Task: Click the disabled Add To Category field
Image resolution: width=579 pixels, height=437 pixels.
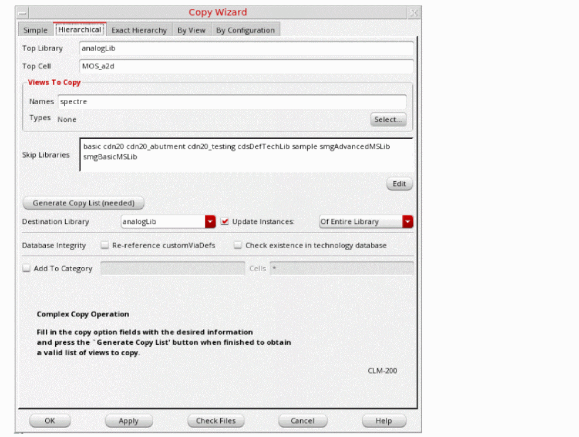Action: point(173,268)
